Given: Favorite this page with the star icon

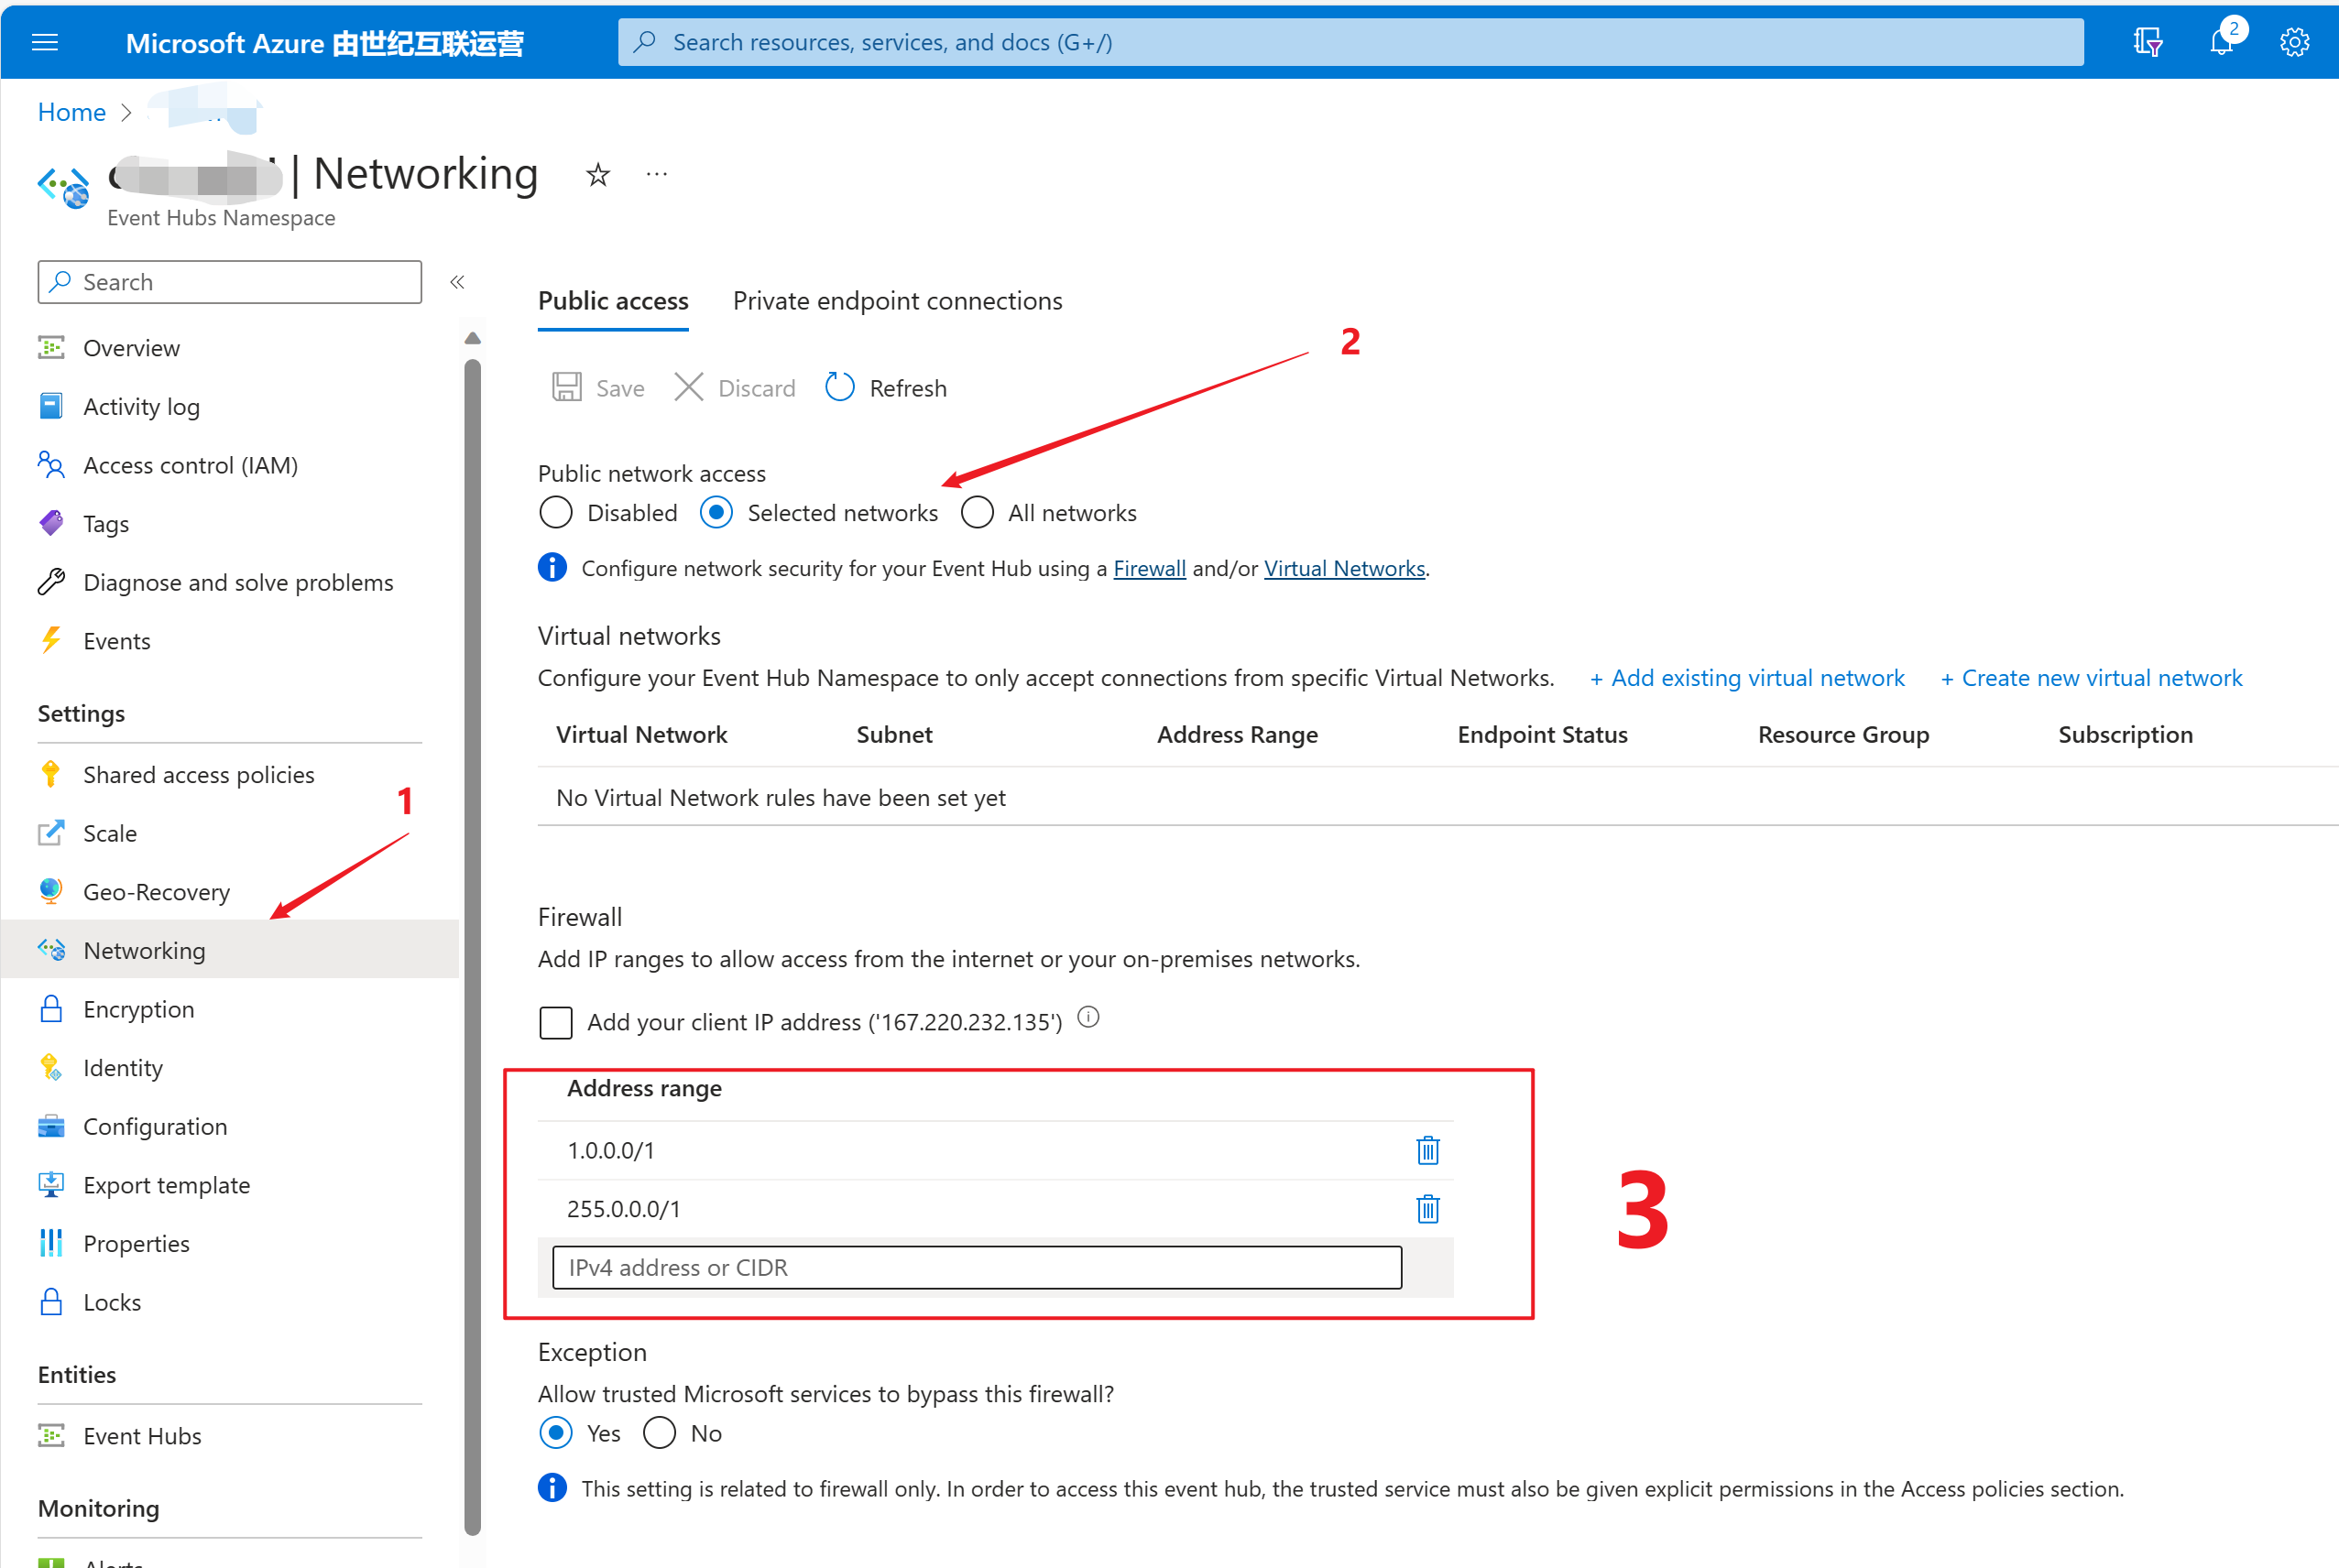Looking at the screenshot, I should (598, 175).
